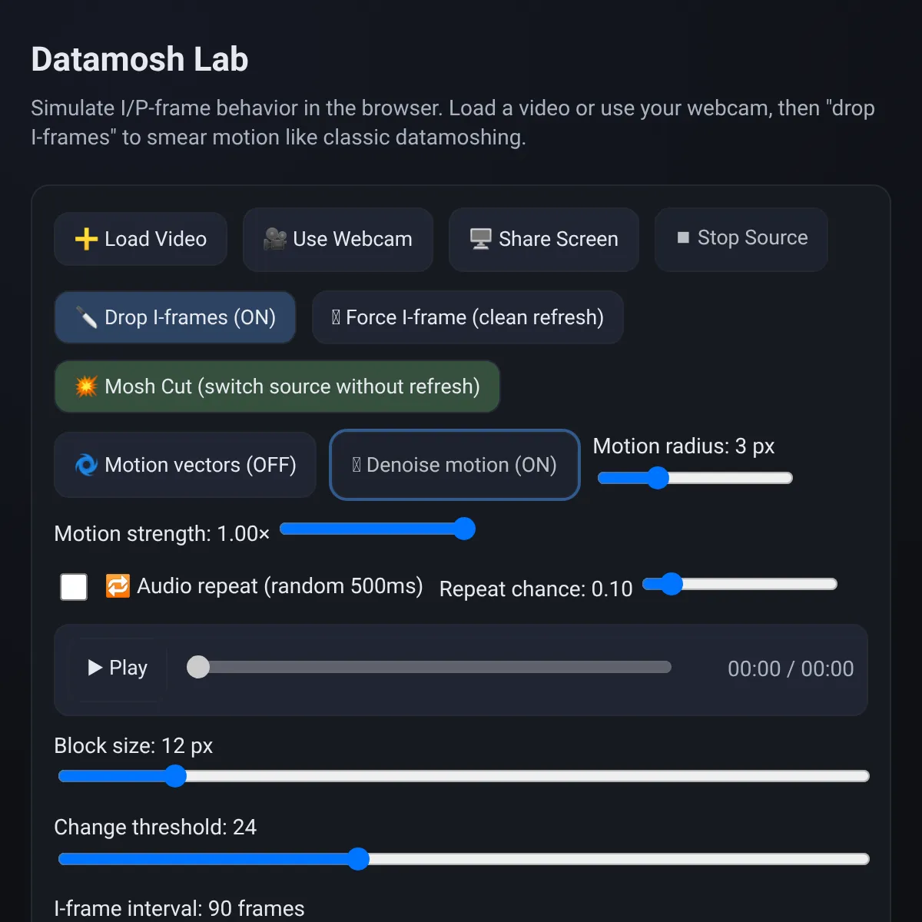Click the swirl icon on Motion vectors
This screenshot has height=922, width=922.
pyautogui.click(x=86, y=465)
